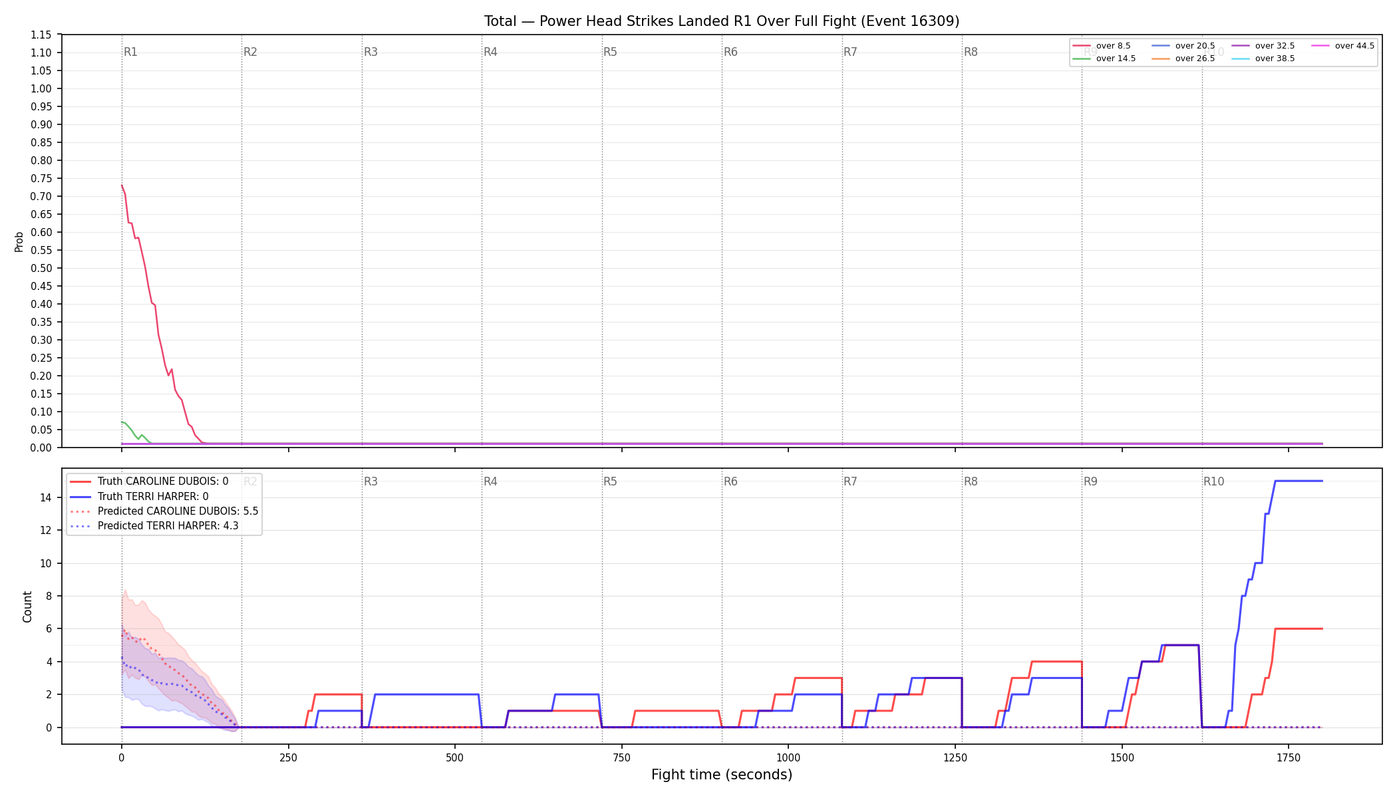
Task: Click 'Predicted CAROLINE DUBOIS: 5.5' legend entry
Action: click(x=164, y=511)
